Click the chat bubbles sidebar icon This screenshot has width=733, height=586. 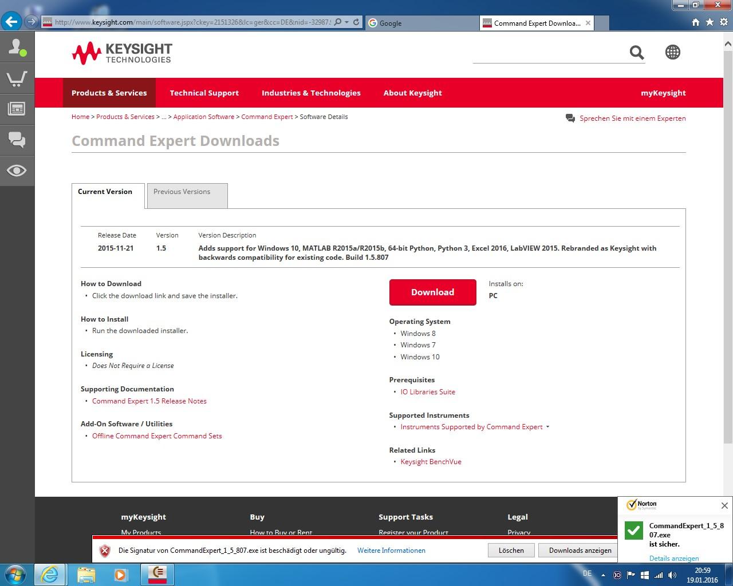click(x=17, y=139)
